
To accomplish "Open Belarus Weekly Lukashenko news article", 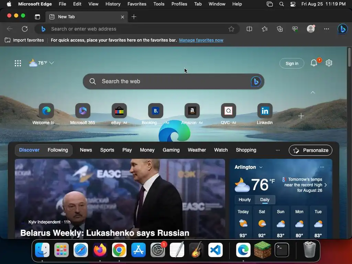I will (x=120, y=199).
